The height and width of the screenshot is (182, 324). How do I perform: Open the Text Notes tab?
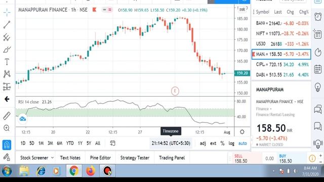pyautogui.click(x=70, y=158)
